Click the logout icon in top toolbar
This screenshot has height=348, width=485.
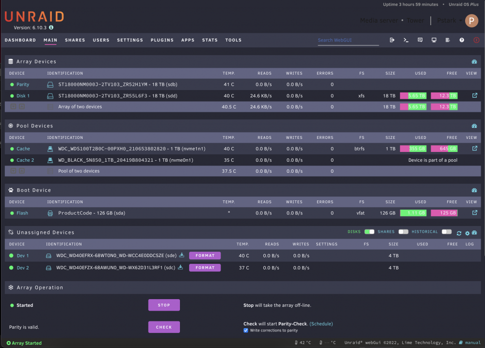click(x=392, y=40)
